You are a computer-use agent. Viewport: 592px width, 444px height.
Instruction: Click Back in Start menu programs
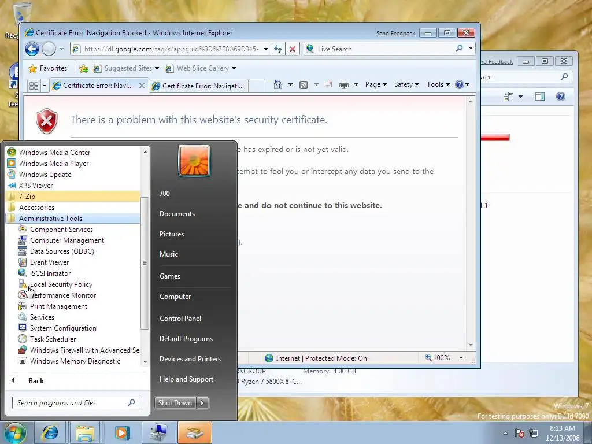click(36, 381)
